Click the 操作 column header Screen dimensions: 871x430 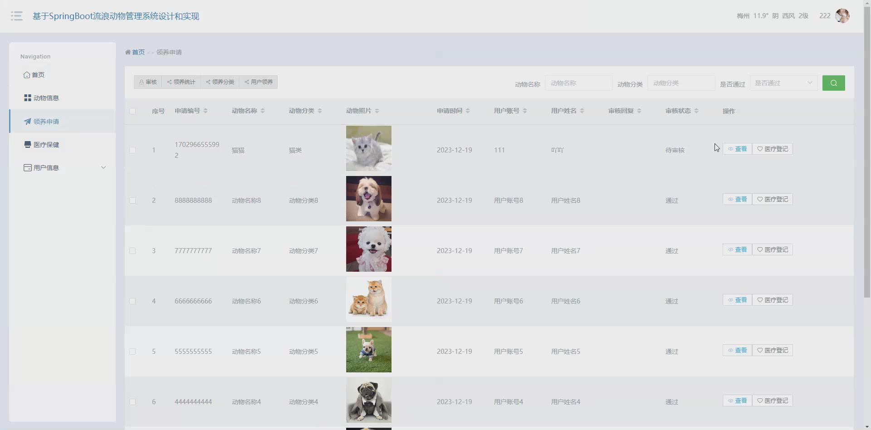[729, 111]
